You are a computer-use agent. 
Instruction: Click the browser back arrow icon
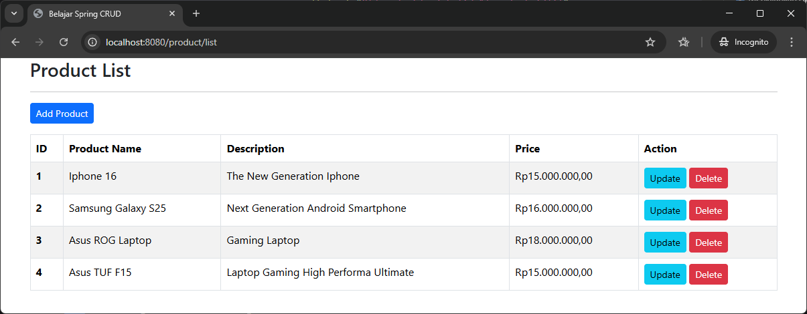click(x=15, y=42)
